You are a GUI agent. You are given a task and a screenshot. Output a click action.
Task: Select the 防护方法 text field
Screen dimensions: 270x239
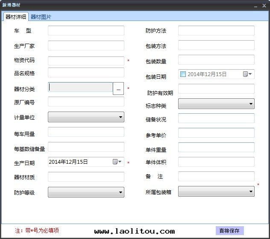(x=216, y=31)
